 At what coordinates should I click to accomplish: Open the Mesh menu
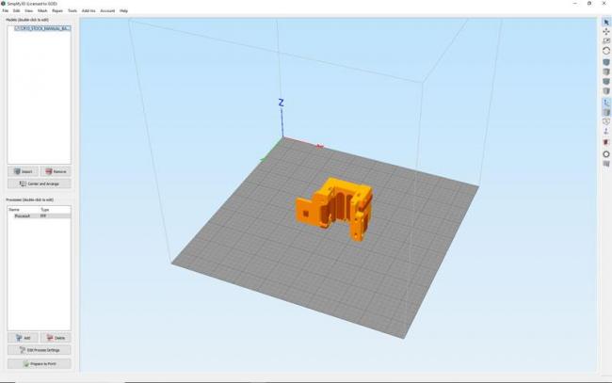[42, 10]
